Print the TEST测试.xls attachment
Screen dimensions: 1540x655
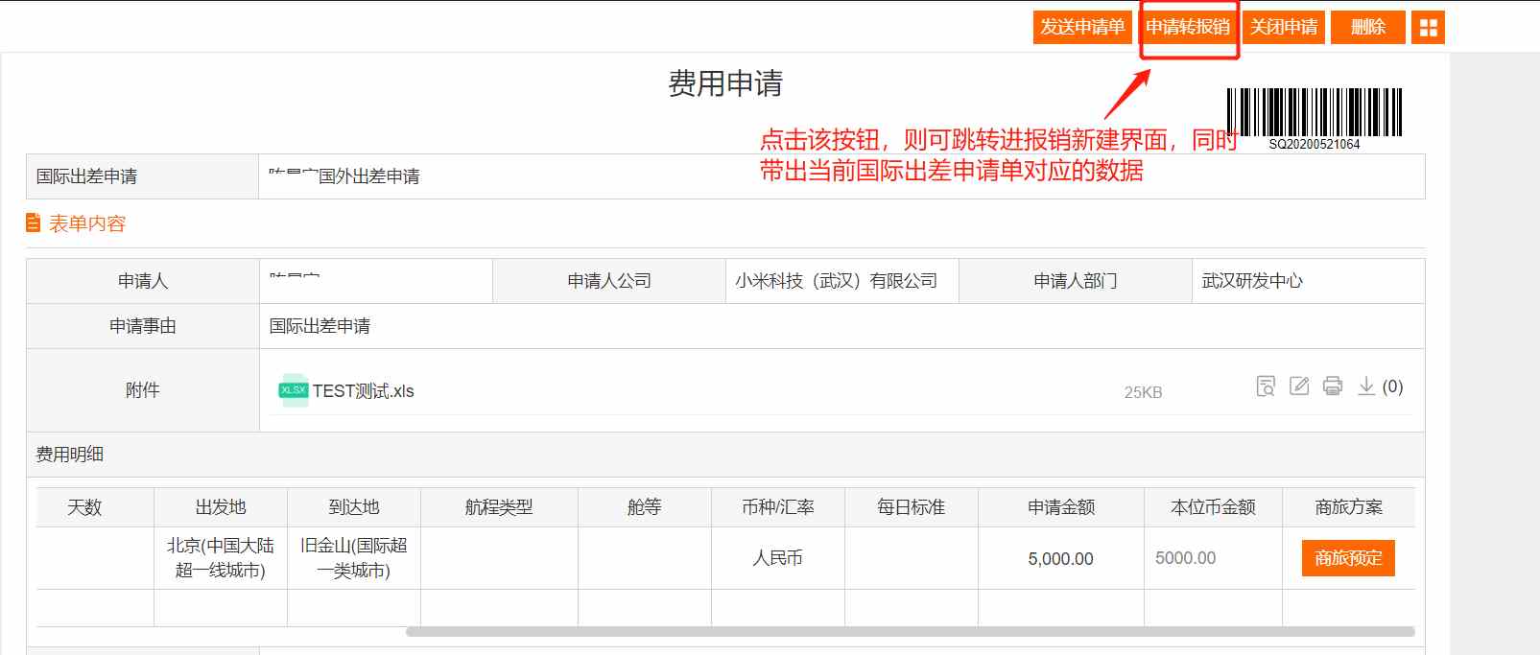tap(1333, 386)
